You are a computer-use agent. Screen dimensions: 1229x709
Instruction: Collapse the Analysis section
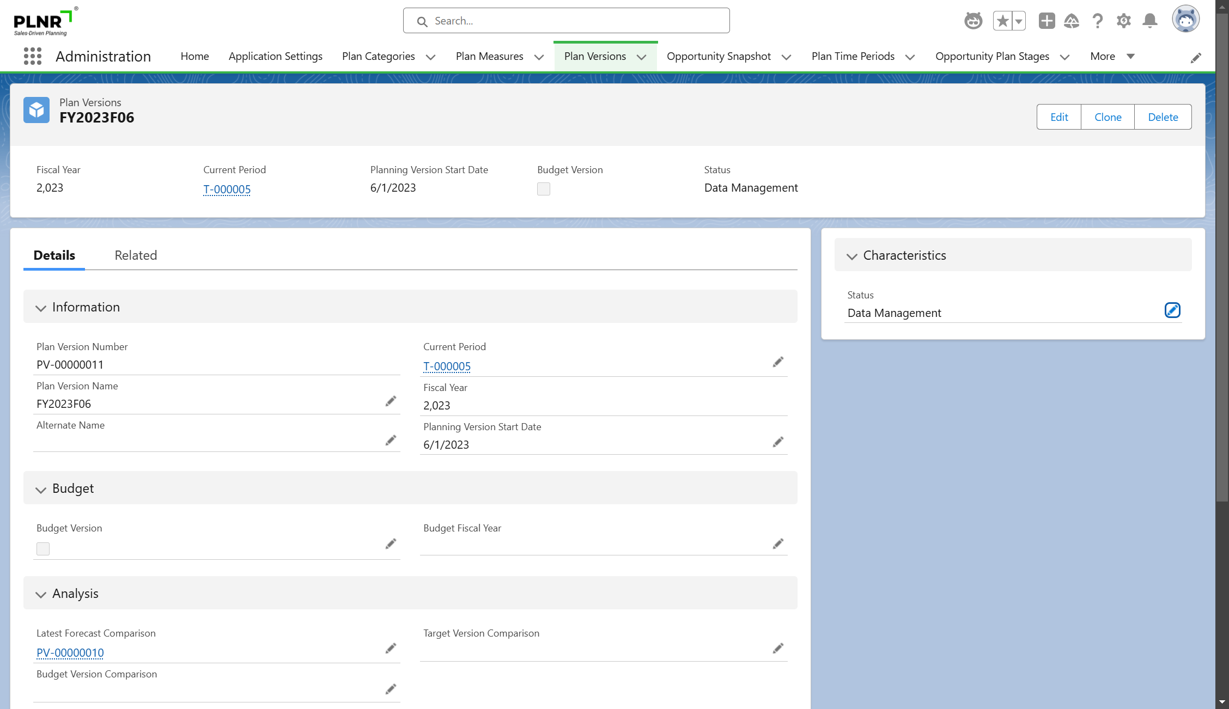tap(41, 594)
